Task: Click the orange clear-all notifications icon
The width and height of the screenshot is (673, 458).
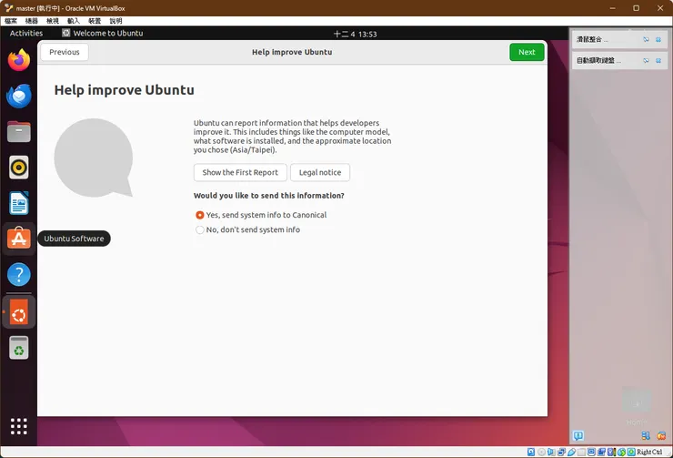Action: (x=661, y=435)
